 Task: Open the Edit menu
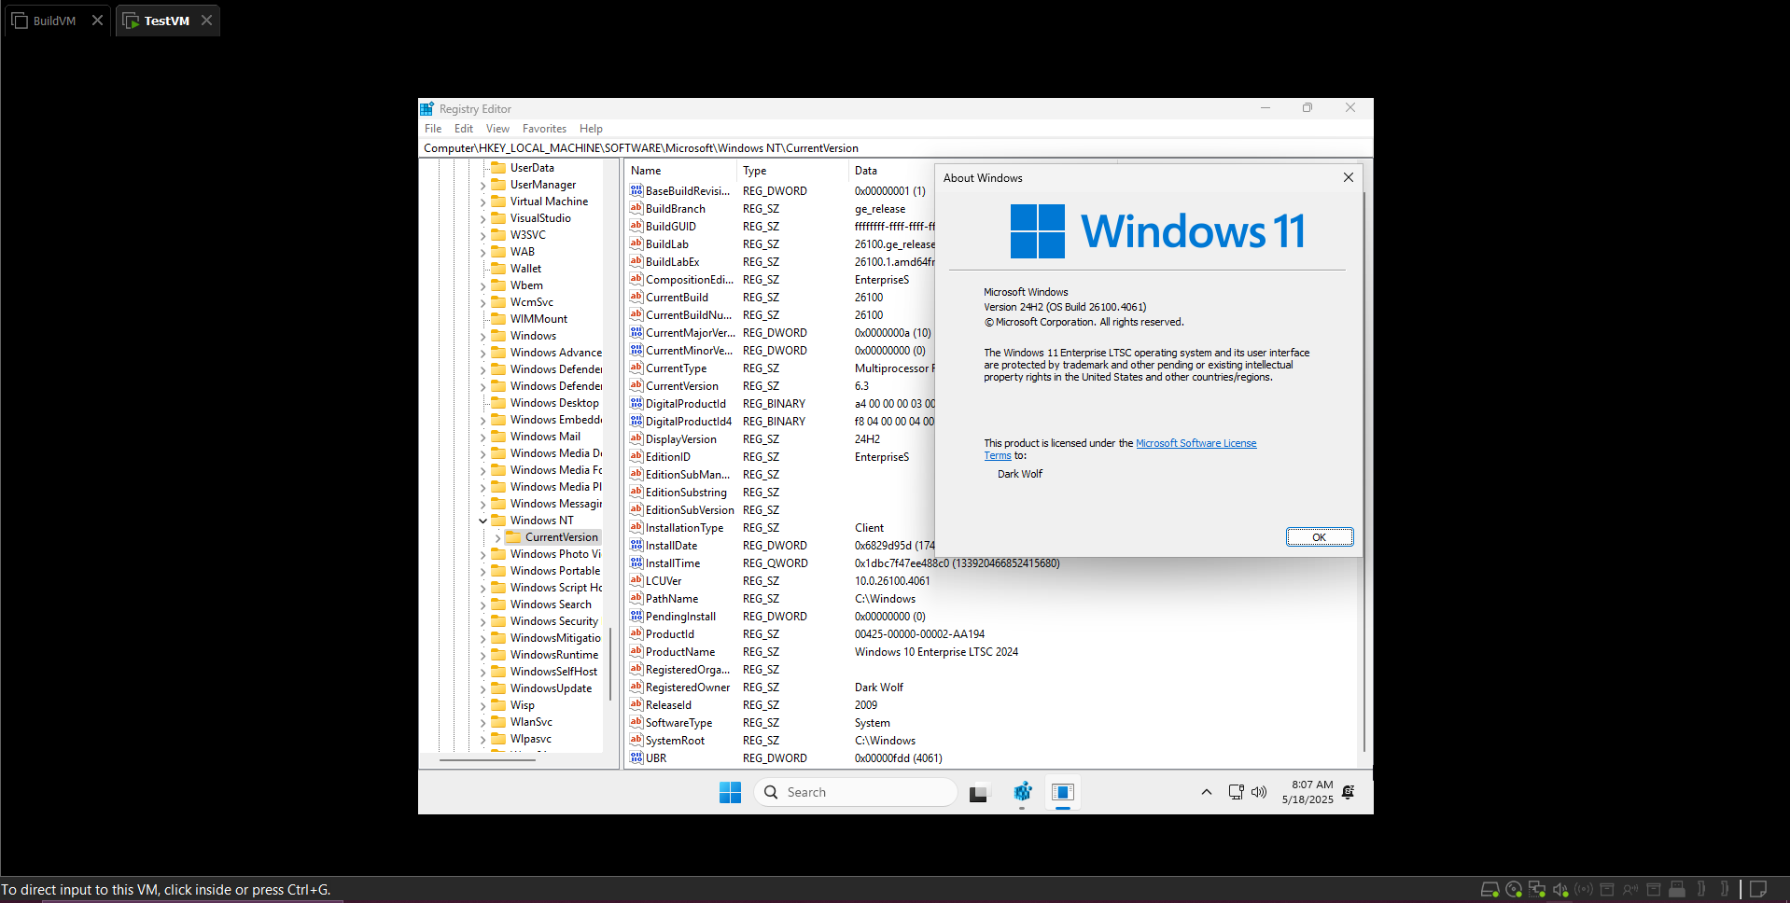464,129
